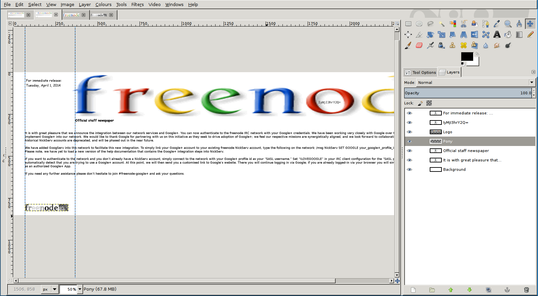This screenshot has height=296, width=538.
Task: Open the image menu triangle at ruler corner
Action: pyautogui.click(x=10, y=23)
